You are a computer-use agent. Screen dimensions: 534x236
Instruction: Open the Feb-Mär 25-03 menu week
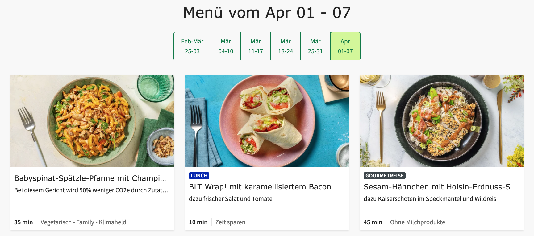coord(192,46)
